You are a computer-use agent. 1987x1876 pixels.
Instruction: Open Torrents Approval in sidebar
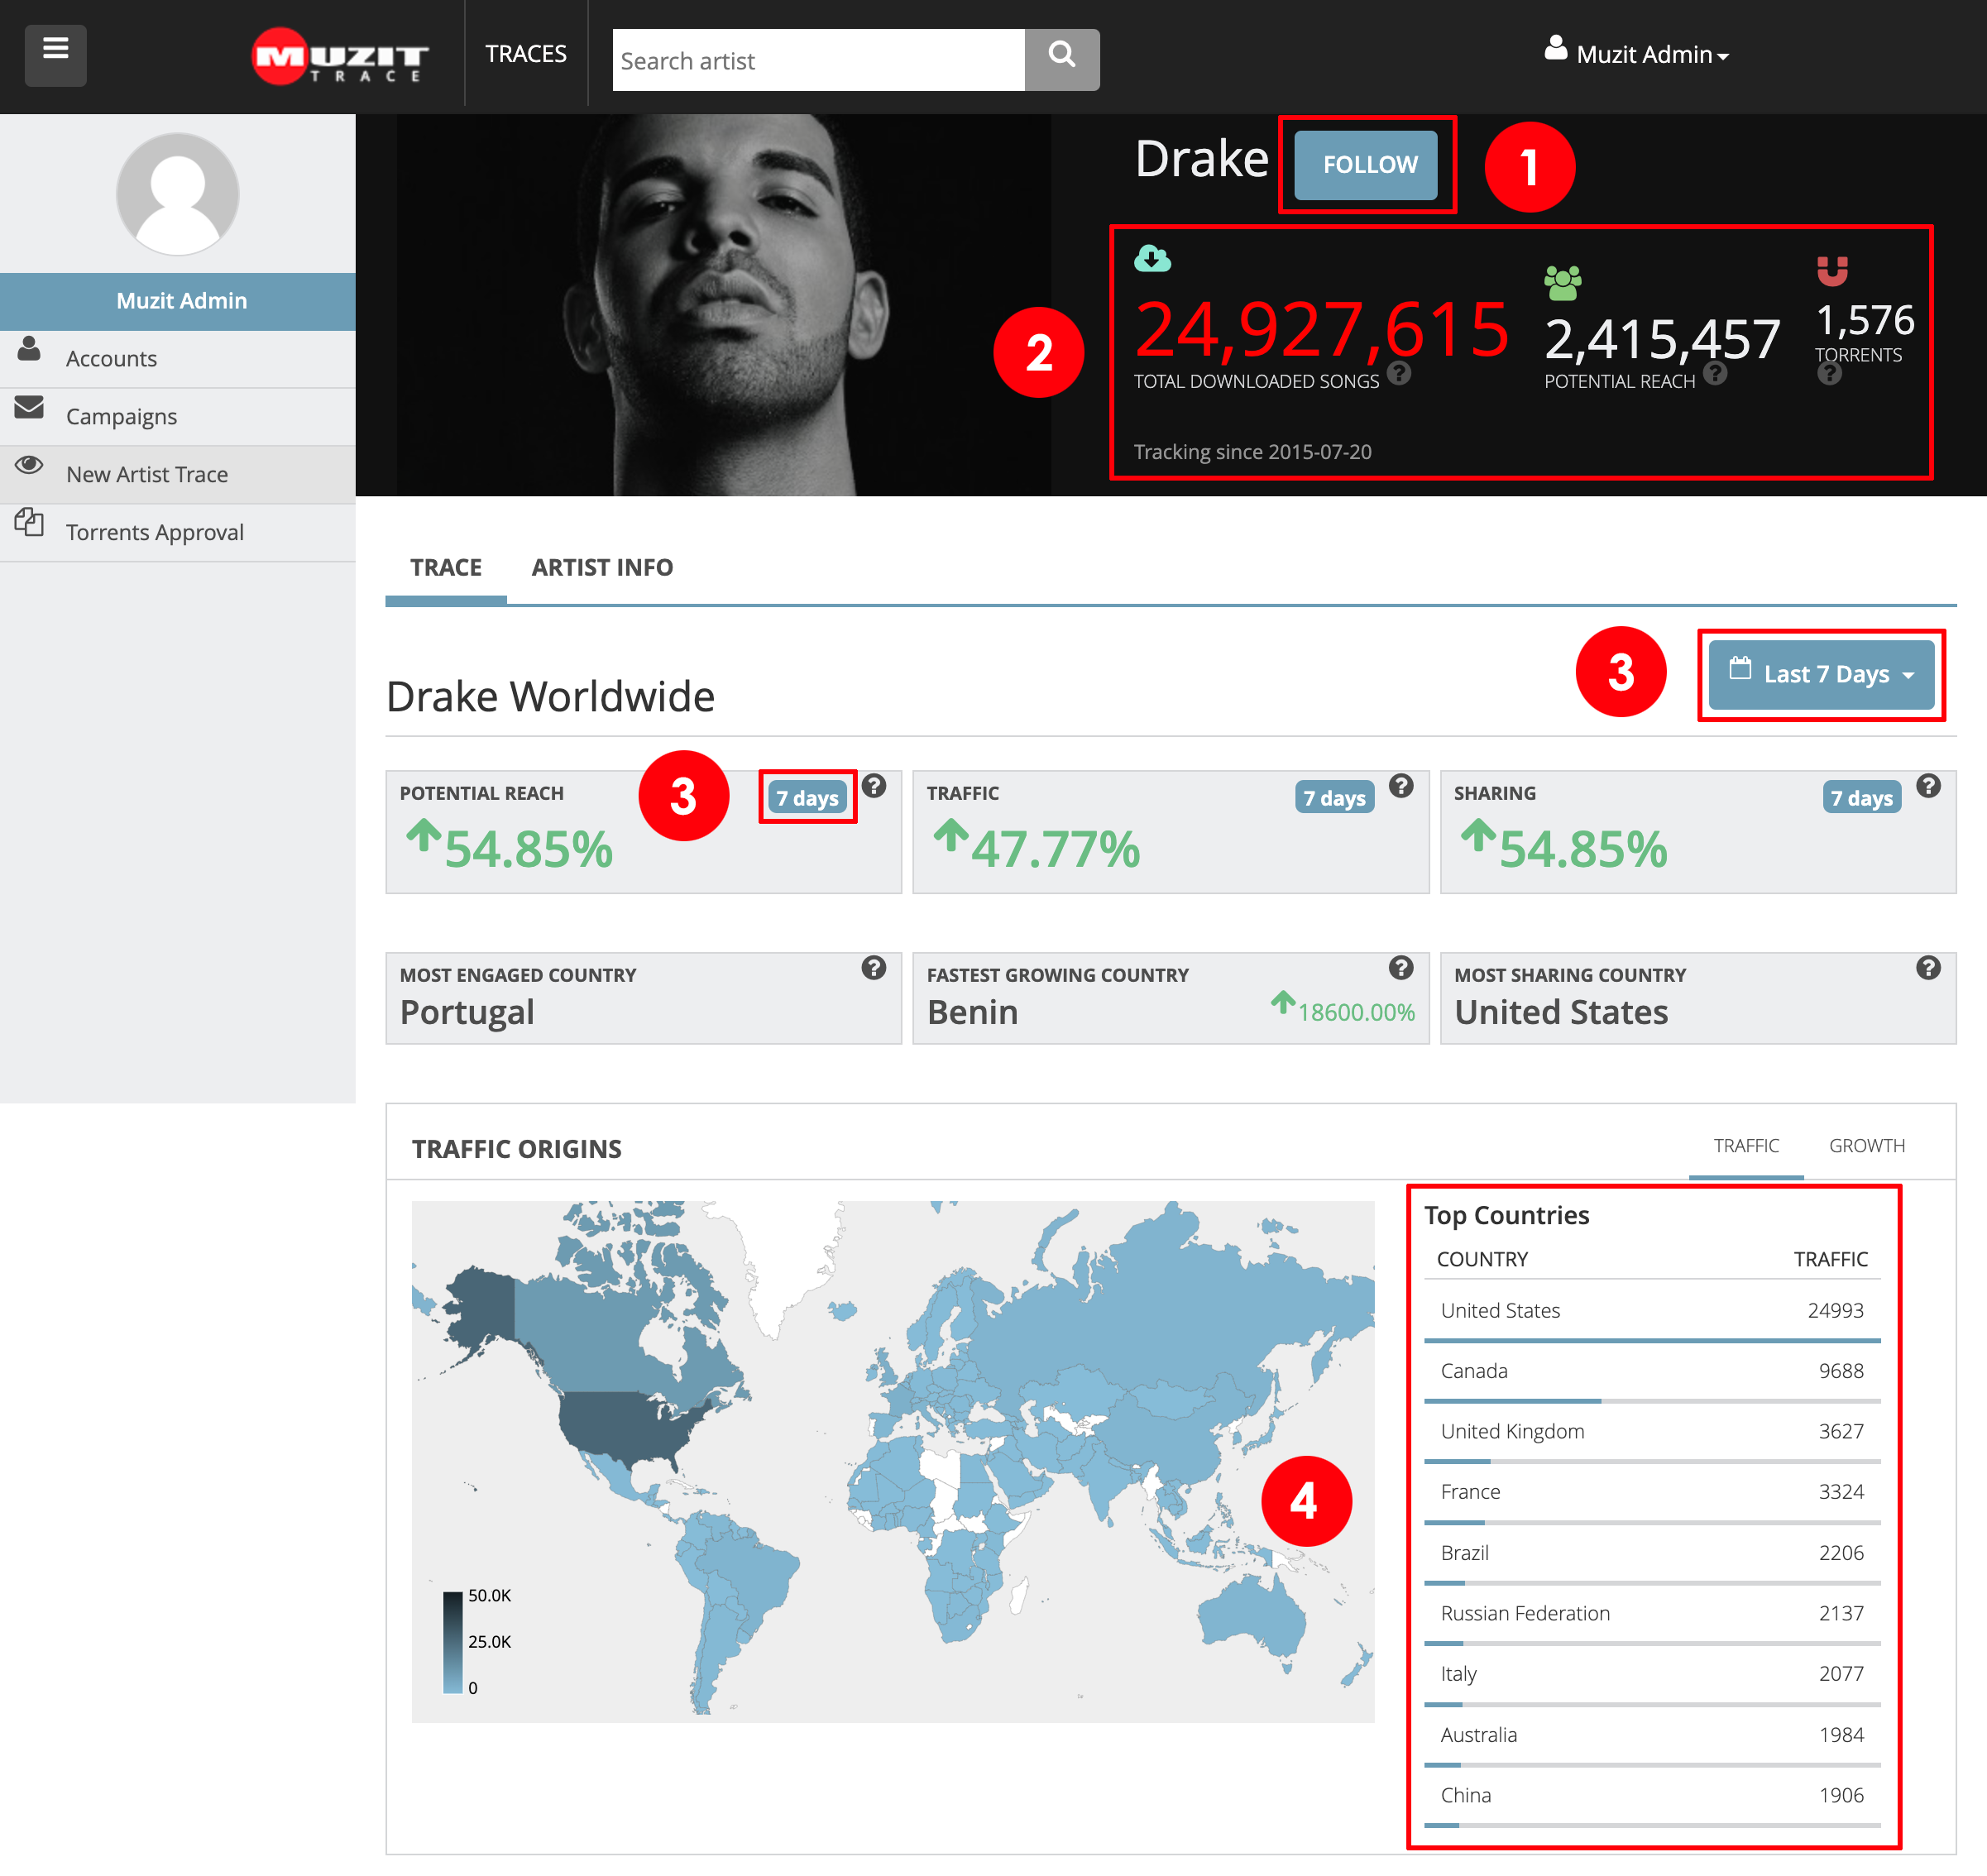tap(178, 533)
